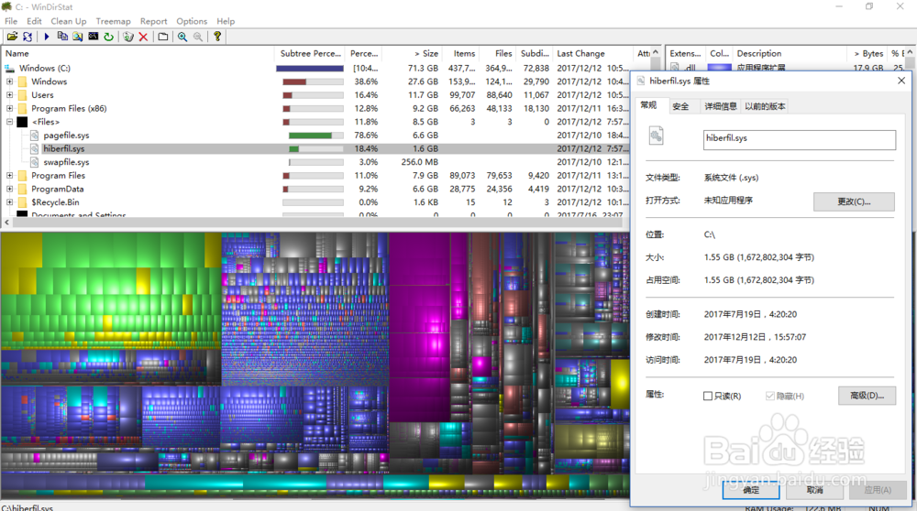Toggle the hidden (隐藏) checkbox

click(x=769, y=396)
